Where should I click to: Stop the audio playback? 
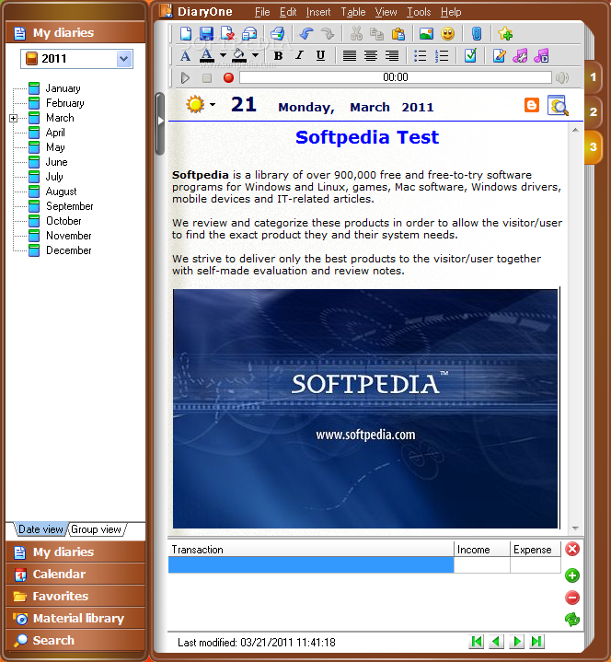tap(207, 77)
